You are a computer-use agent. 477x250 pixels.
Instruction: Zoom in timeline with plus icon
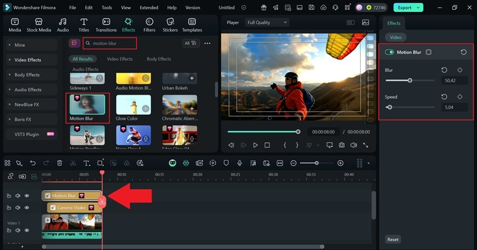tap(340, 163)
